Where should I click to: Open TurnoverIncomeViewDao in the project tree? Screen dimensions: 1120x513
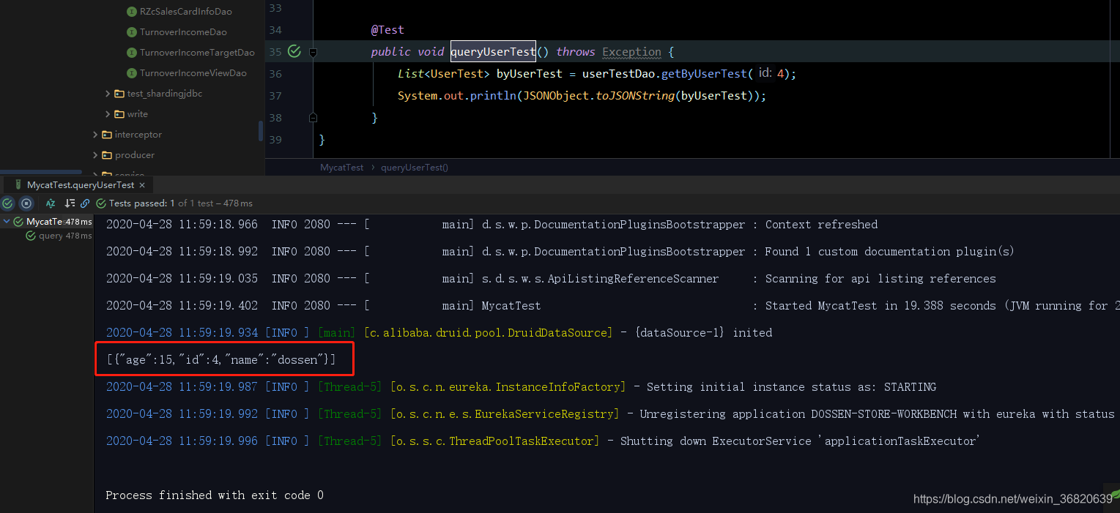click(193, 73)
